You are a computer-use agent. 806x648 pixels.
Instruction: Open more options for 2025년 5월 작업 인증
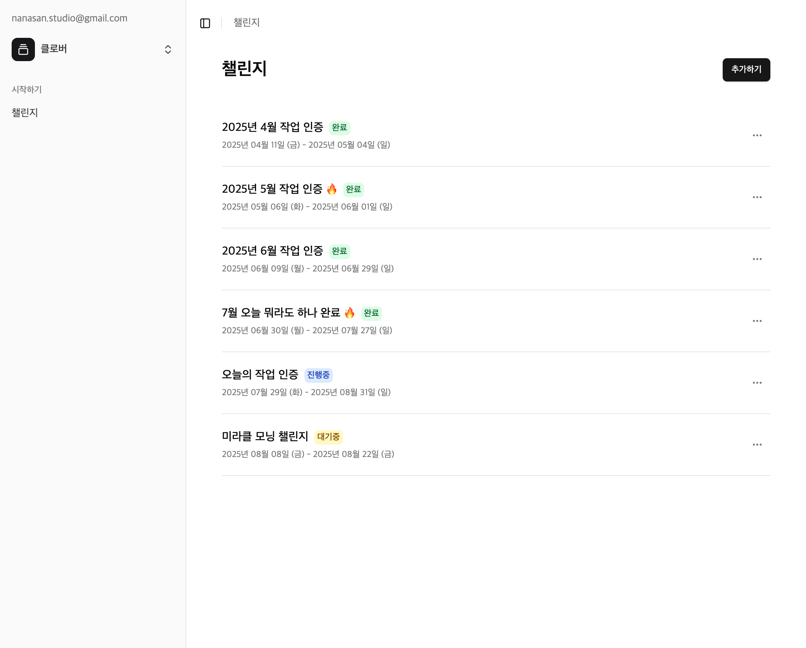pyautogui.click(x=757, y=197)
